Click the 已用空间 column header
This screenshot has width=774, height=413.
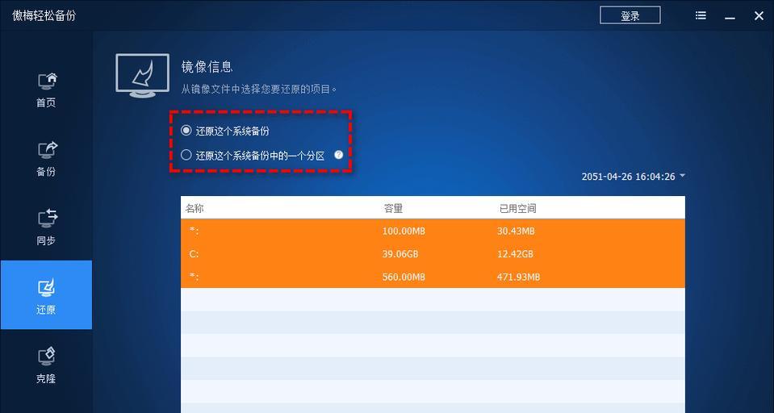(517, 208)
